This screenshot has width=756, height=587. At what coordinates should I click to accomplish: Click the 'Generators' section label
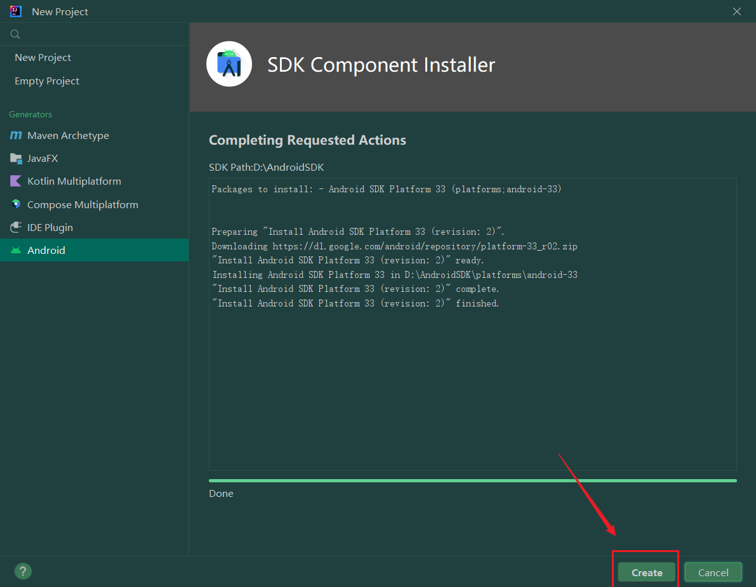click(x=30, y=114)
